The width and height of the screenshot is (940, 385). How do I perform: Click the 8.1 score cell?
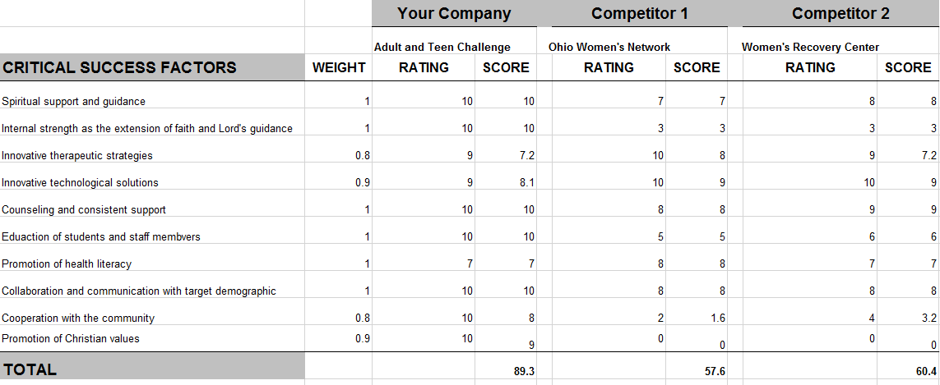[527, 182]
